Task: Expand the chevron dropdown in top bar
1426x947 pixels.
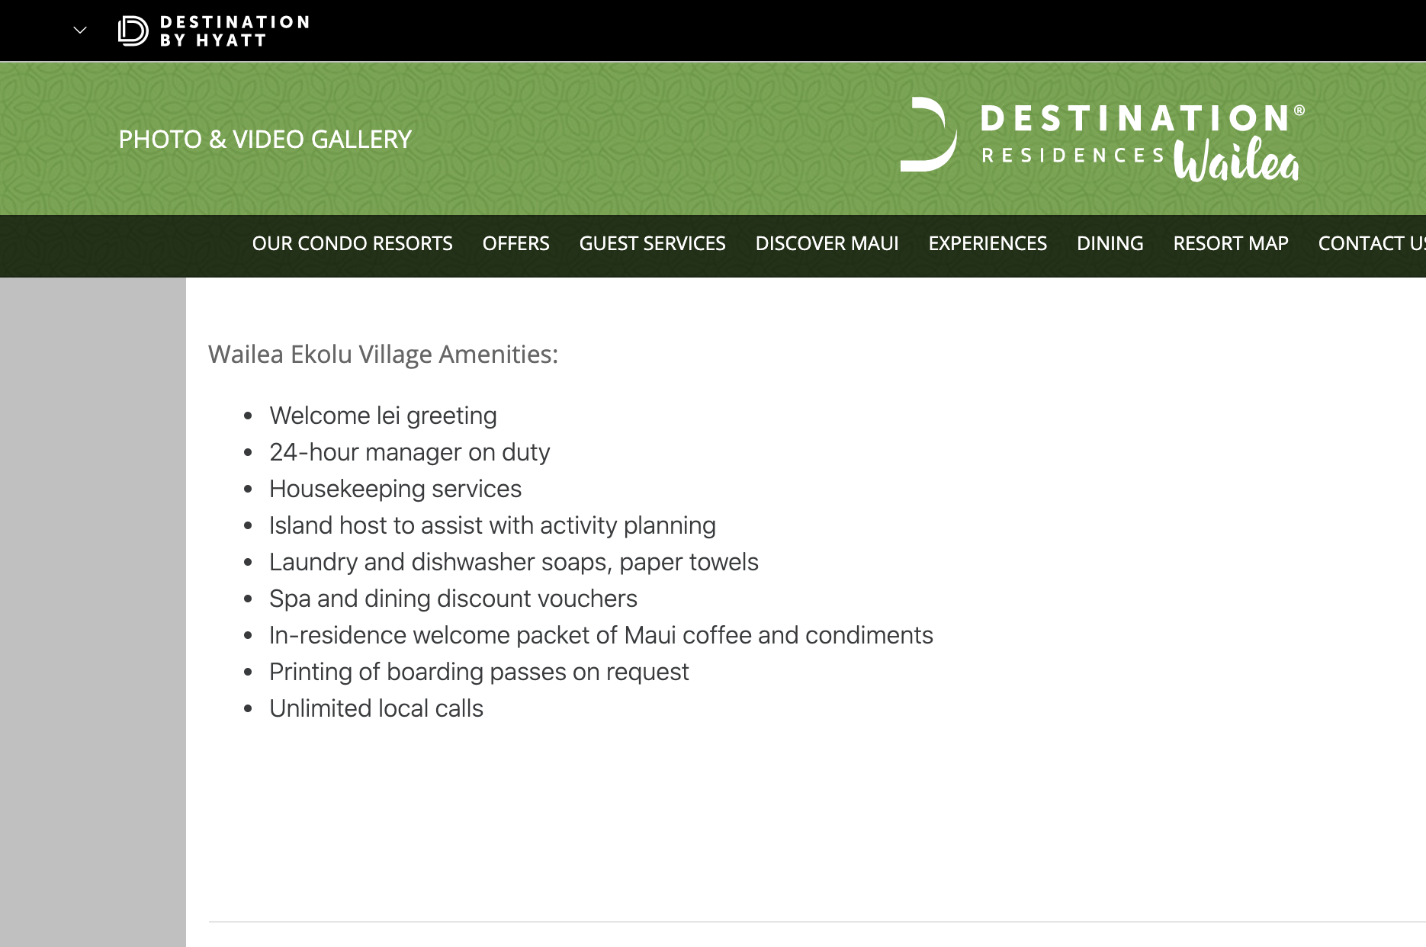Action: [x=80, y=30]
